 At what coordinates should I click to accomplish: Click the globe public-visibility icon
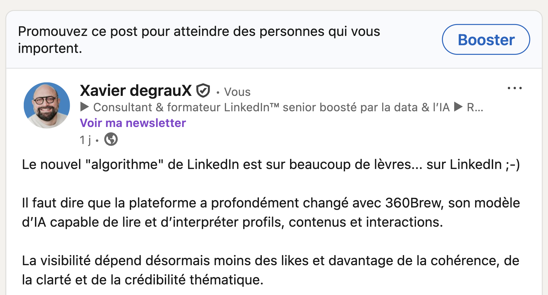tap(111, 139)
